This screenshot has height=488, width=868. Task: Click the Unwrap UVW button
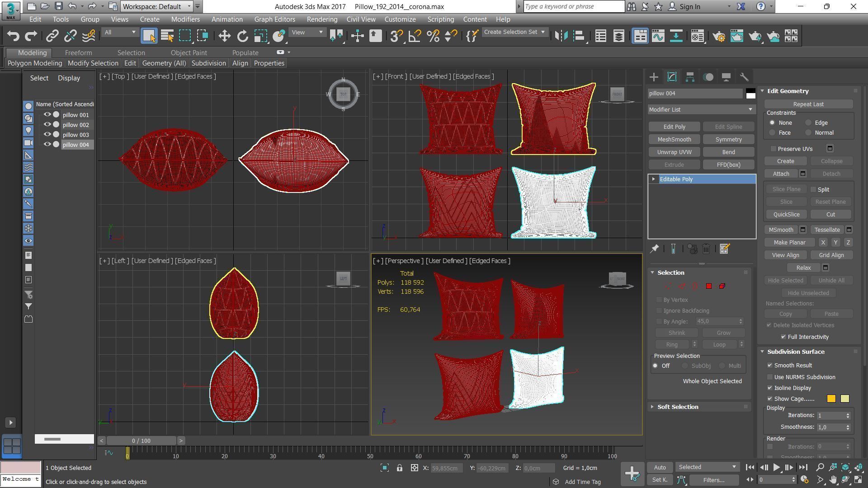point(674,152)
